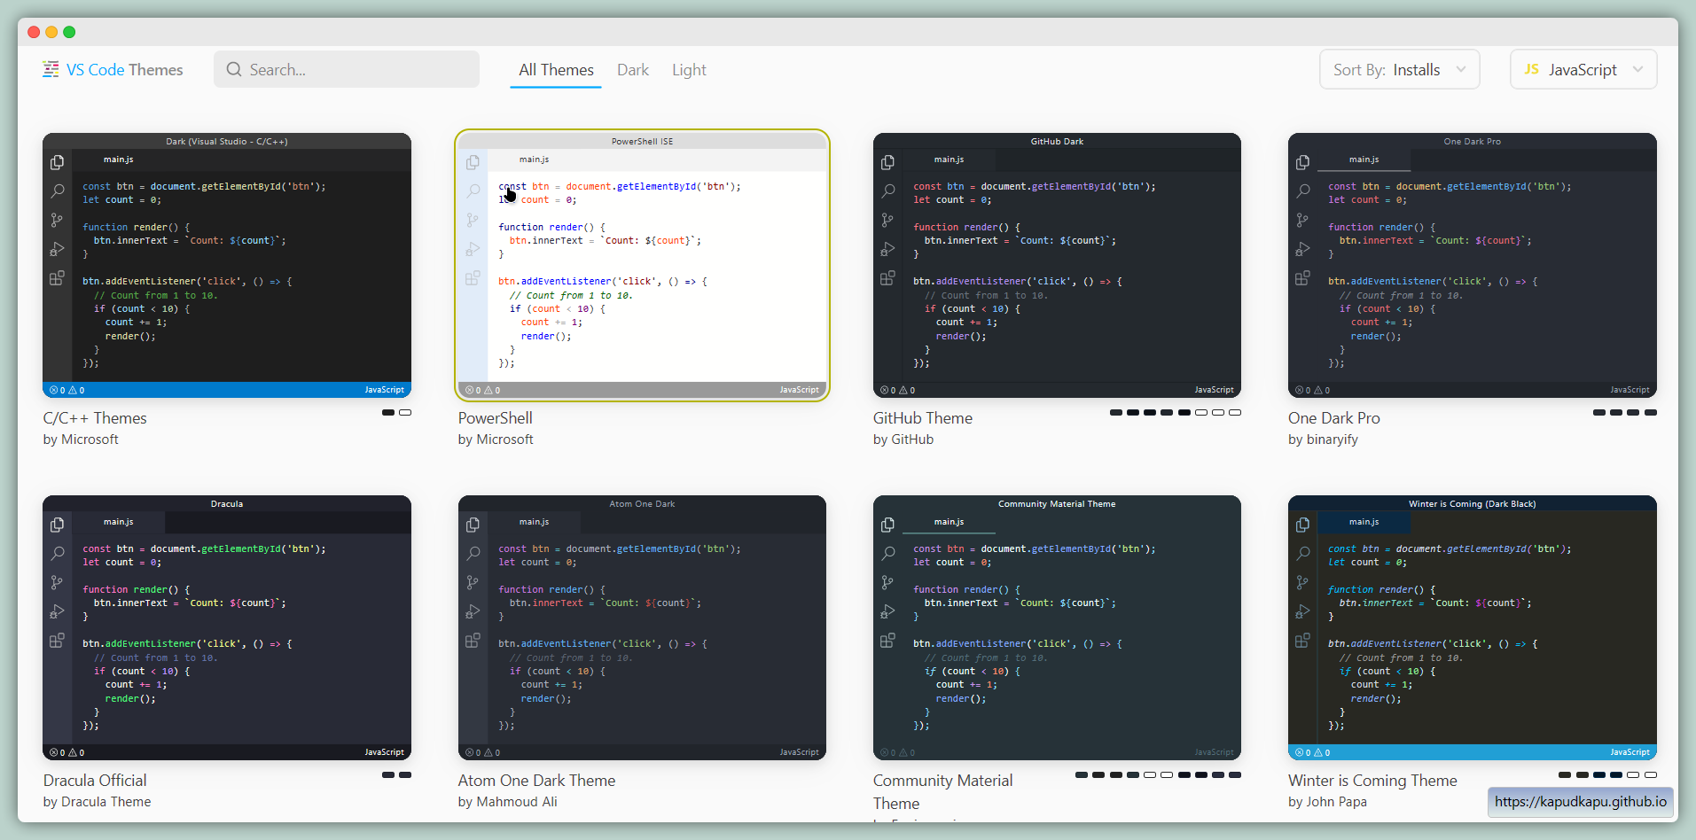Click warning triangle in Winter is Coming status bar
The width and height of the screenshot is (1696, 840).
pyautogui.click(x=1318, y=752)
